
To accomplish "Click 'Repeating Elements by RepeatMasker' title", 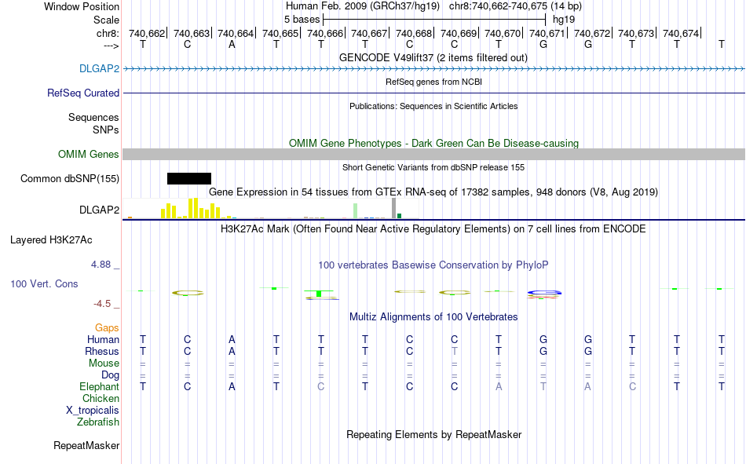I will (x=433, y=434).
